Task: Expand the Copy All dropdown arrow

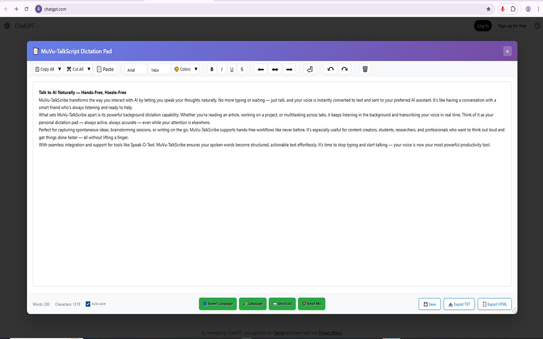Action: click(60, 69)
